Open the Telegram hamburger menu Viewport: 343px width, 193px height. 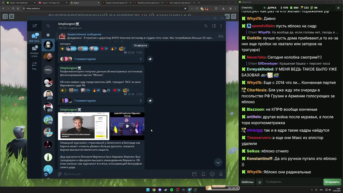click(x=34, y=26)
